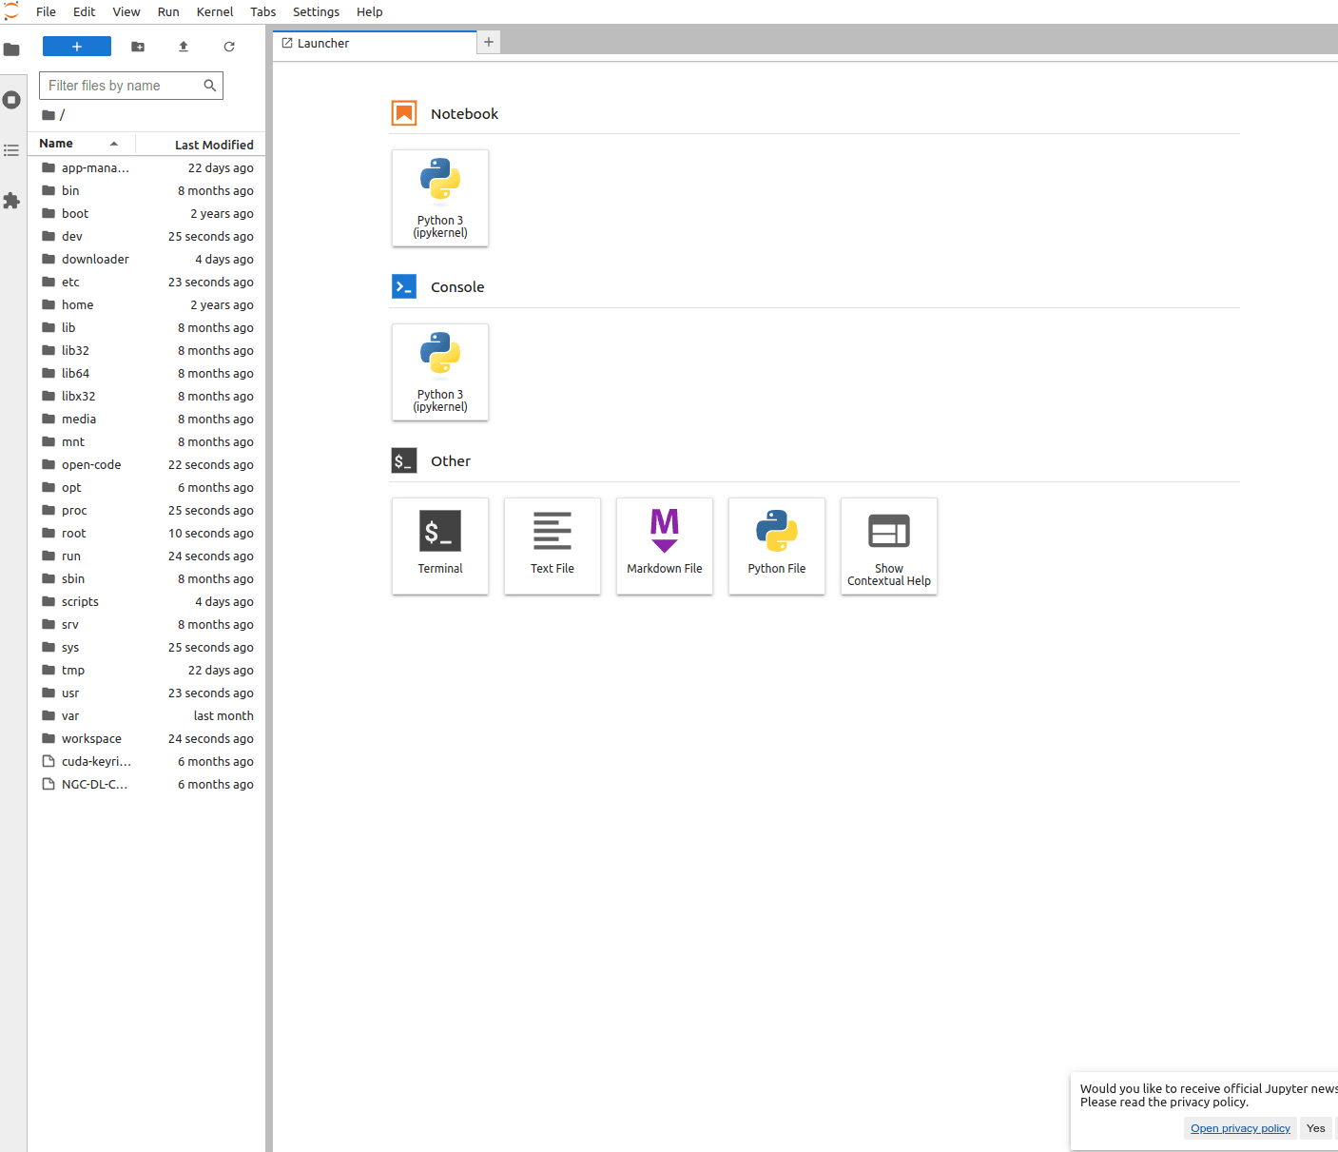Screen dimensions: 1338x1152
Task: Open the File Browser sidebar icon
Action: (x=11, y=49)
